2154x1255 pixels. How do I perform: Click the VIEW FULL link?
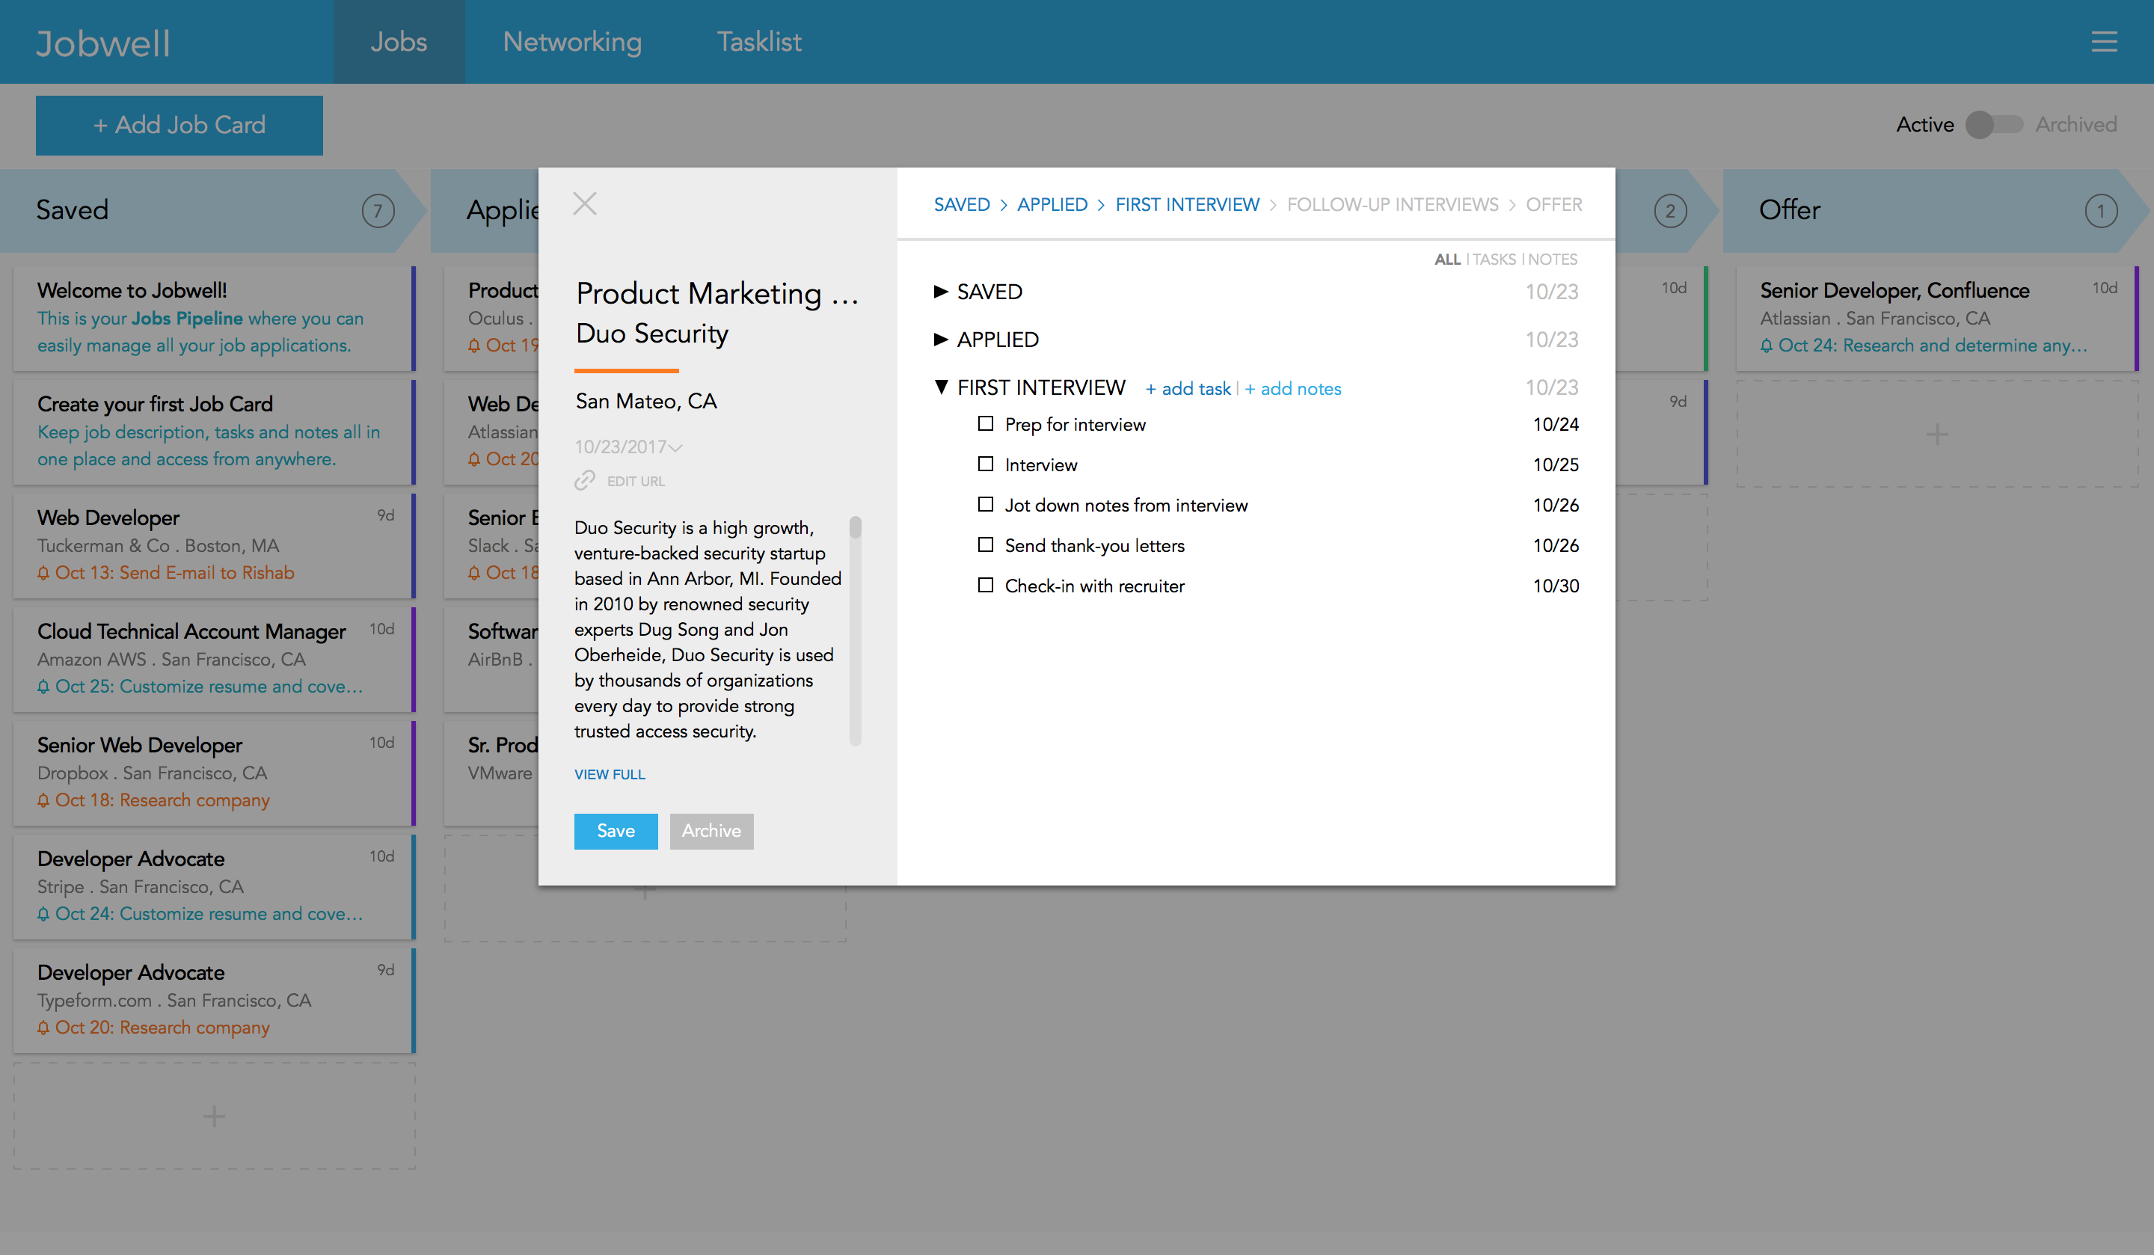click(610, 775)
